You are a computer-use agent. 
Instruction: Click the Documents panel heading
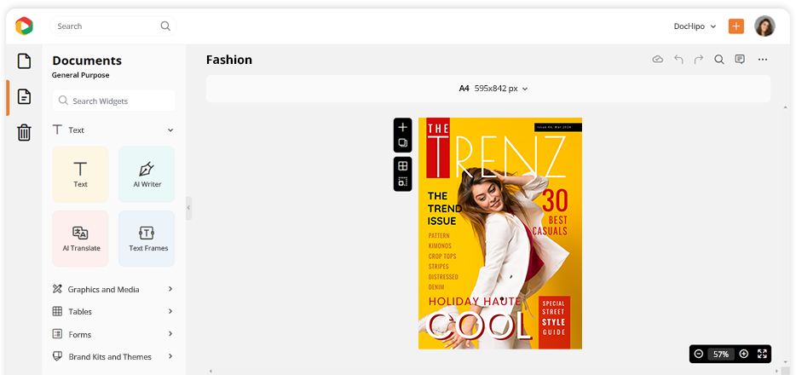pos(87,61)
